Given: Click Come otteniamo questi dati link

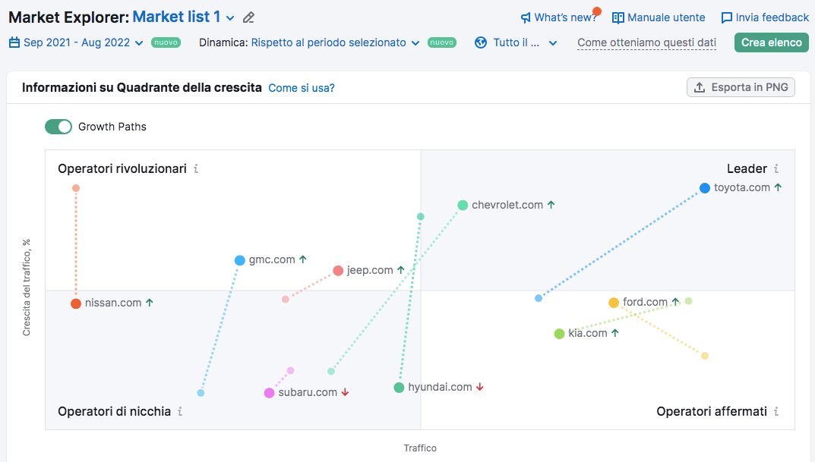Looking at the screenshot, I should coord(646,42).
